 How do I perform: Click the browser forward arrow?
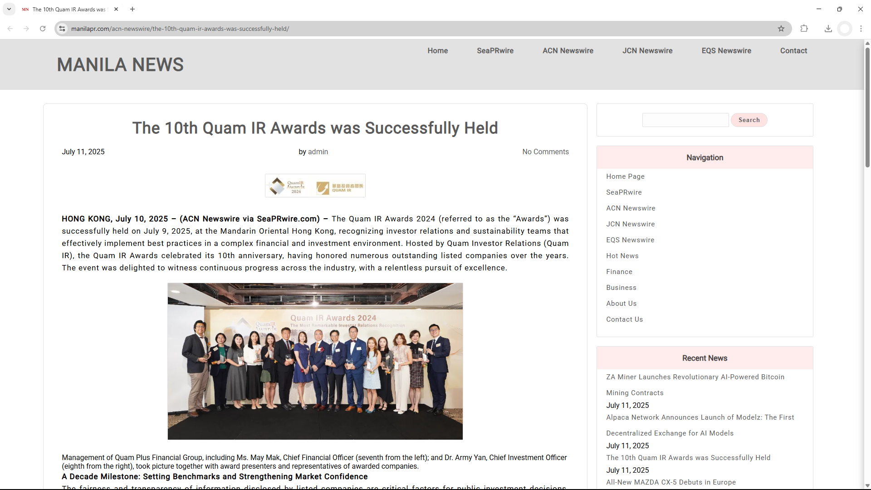click(x=26, y=29)
